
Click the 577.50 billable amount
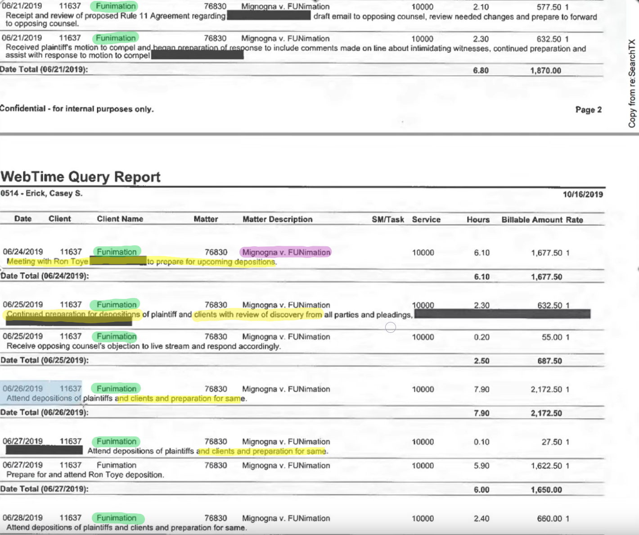pyautogui.click(x=549, y=7)
